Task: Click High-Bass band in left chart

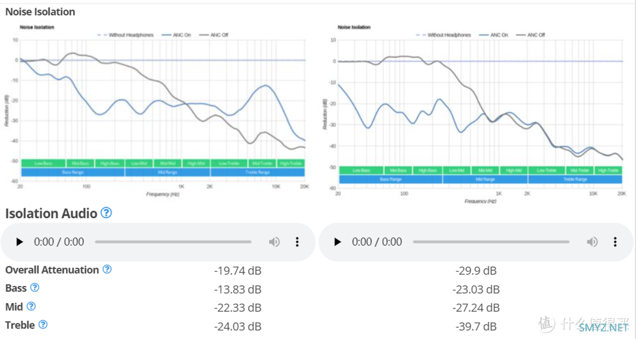Action: 110,163
